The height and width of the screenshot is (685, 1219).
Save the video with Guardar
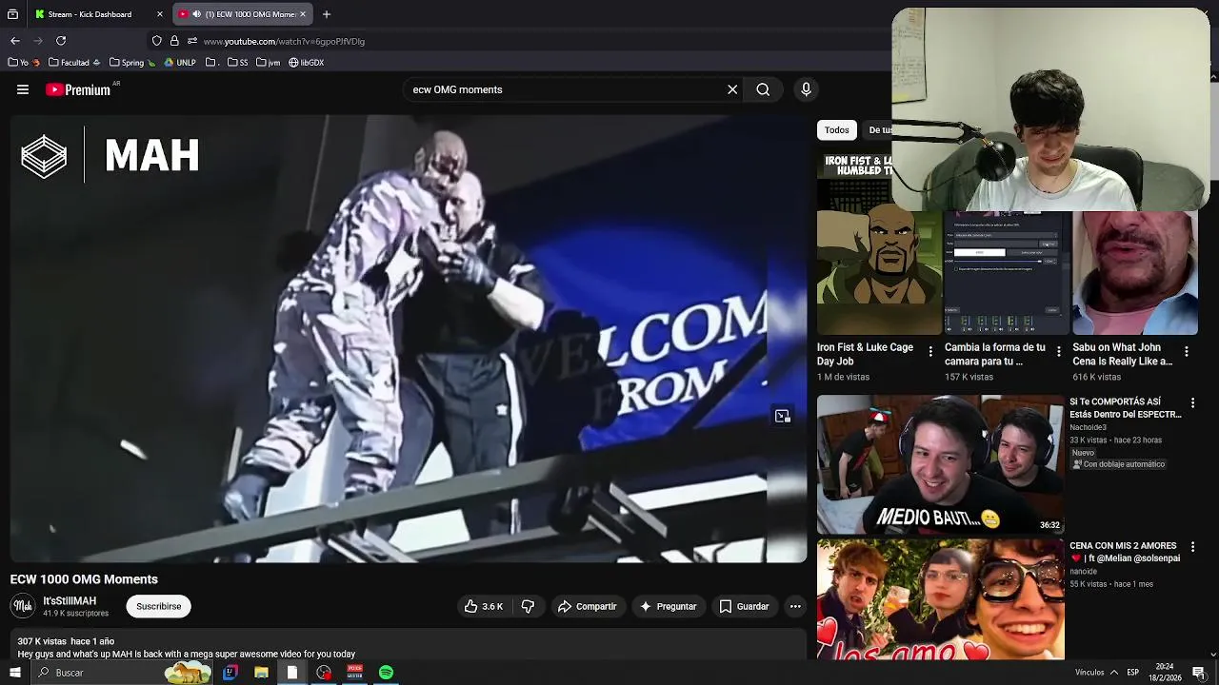744,606
